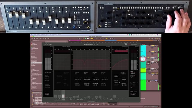
Task: Arm recording with the transport record button
Action: (x=89, y=38)
